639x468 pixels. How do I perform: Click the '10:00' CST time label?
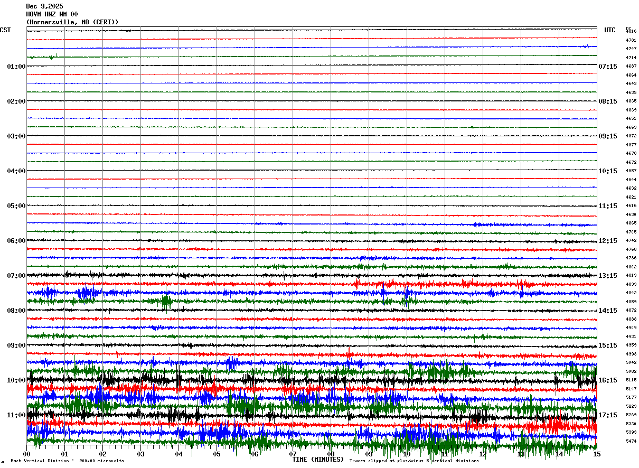16,380
